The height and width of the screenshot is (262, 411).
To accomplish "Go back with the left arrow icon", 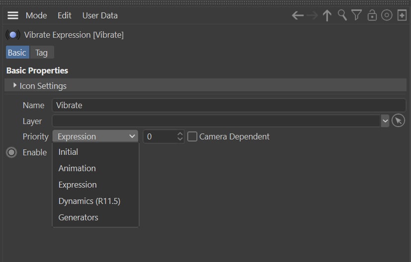I will pyautogui.click(x=298, y=15).
